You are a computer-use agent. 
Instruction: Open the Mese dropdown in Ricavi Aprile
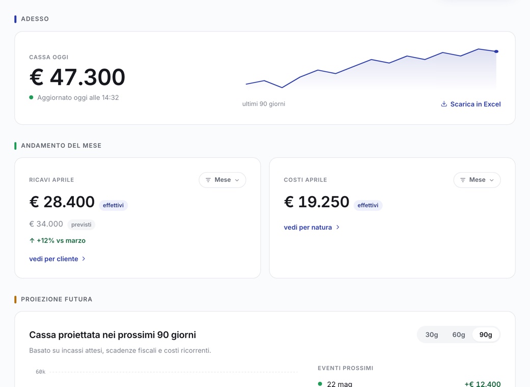click(222, 180)
